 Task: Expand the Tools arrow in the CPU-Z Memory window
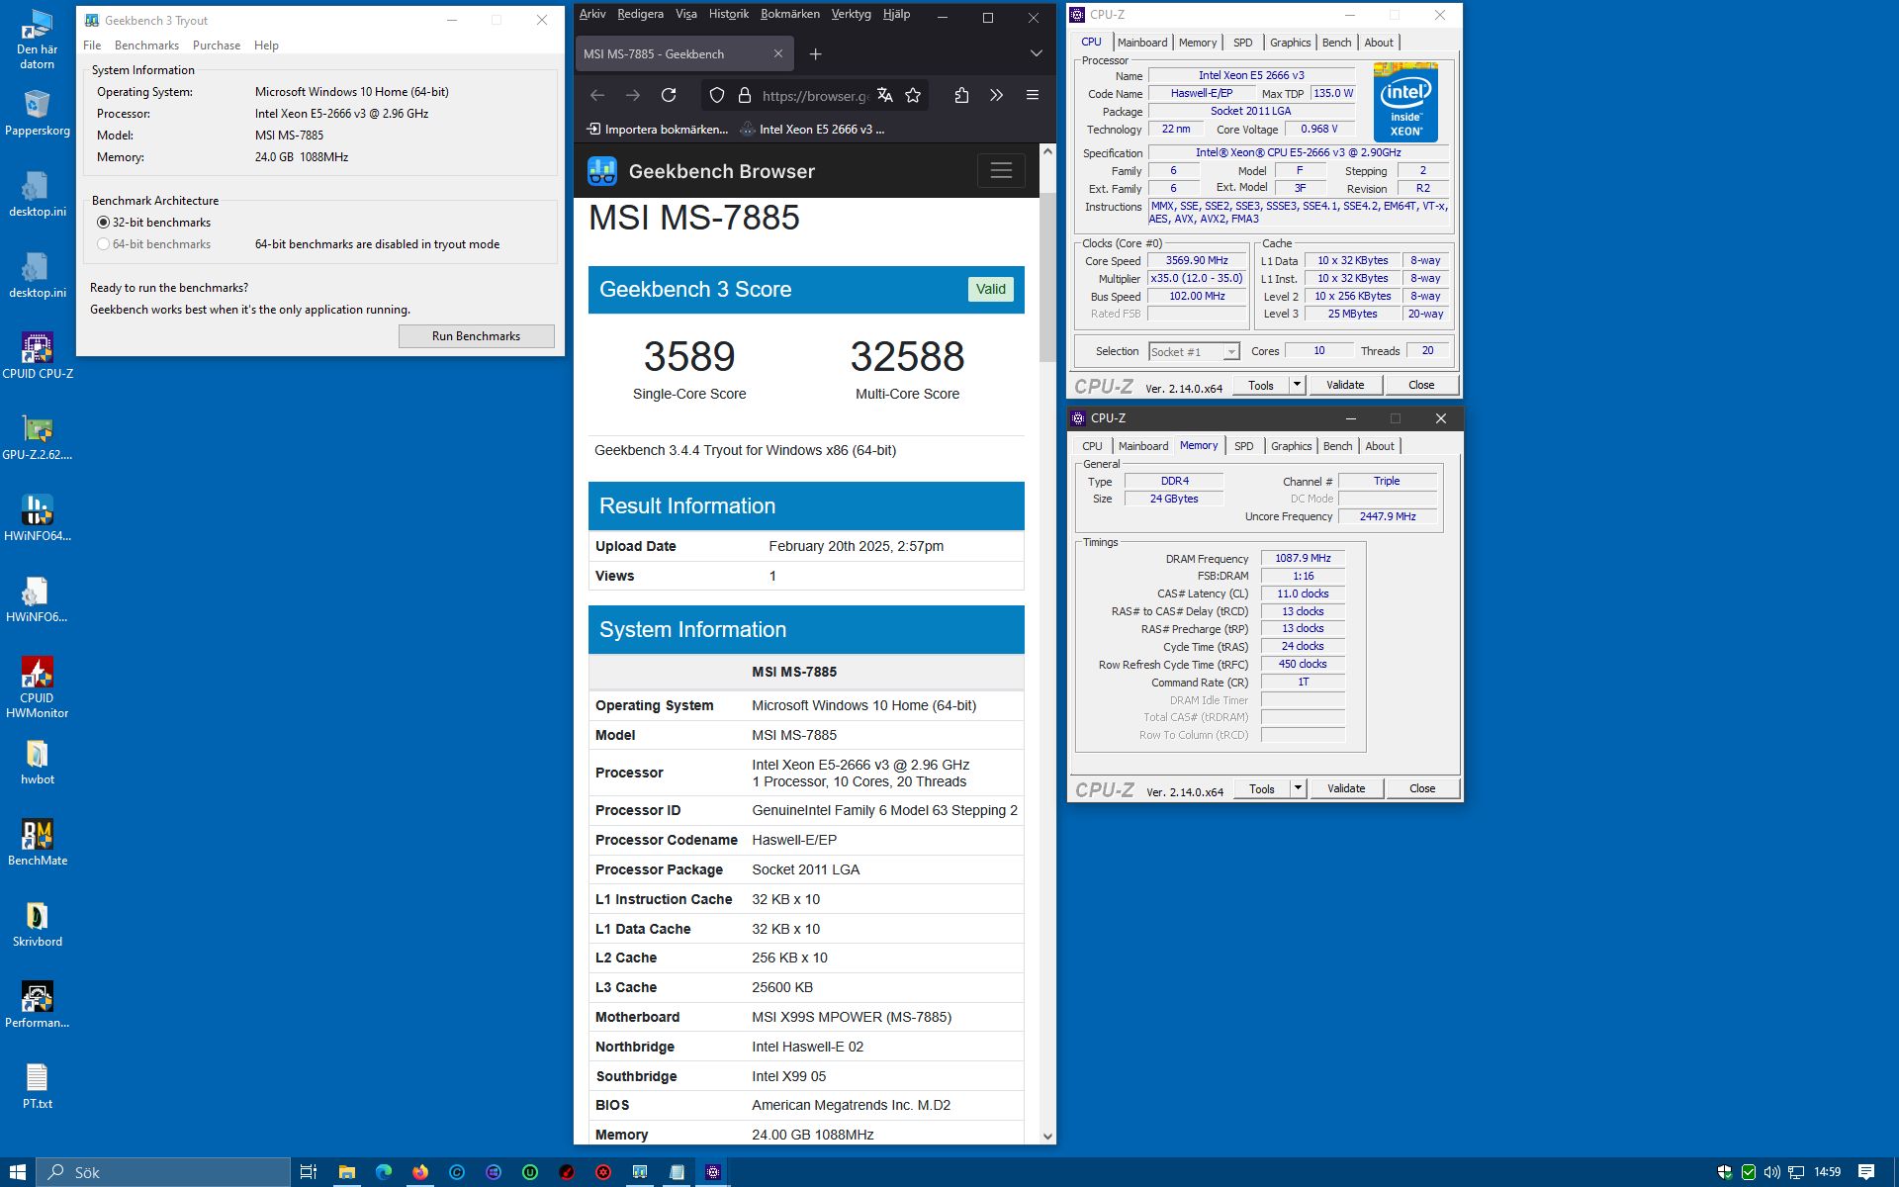click(1299, 788)
